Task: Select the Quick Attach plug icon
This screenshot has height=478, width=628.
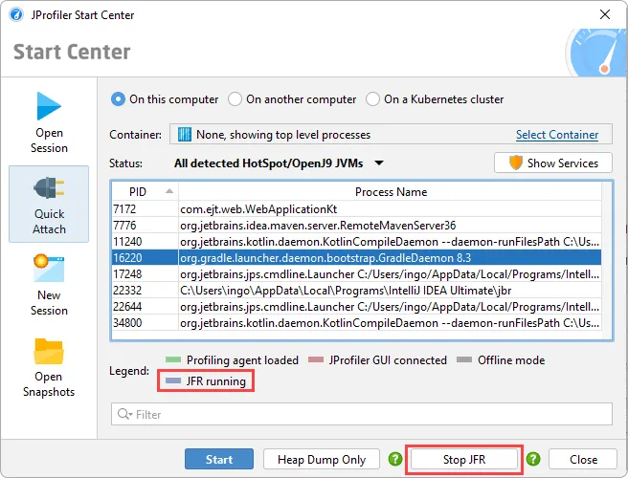Action: point(49,188)
